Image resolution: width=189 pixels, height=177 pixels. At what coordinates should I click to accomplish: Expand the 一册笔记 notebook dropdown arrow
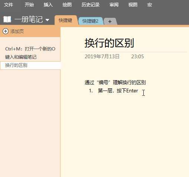click(47, 20)
